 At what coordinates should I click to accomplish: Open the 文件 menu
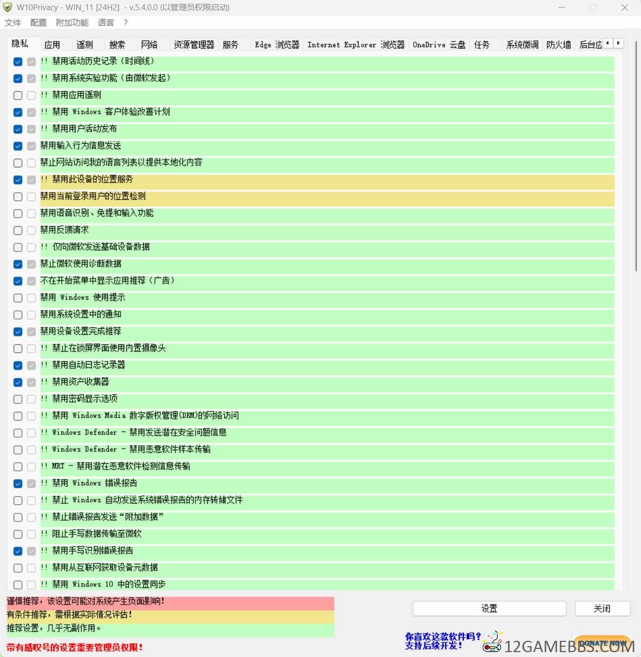pyautogui.click(x=13, y=23)
